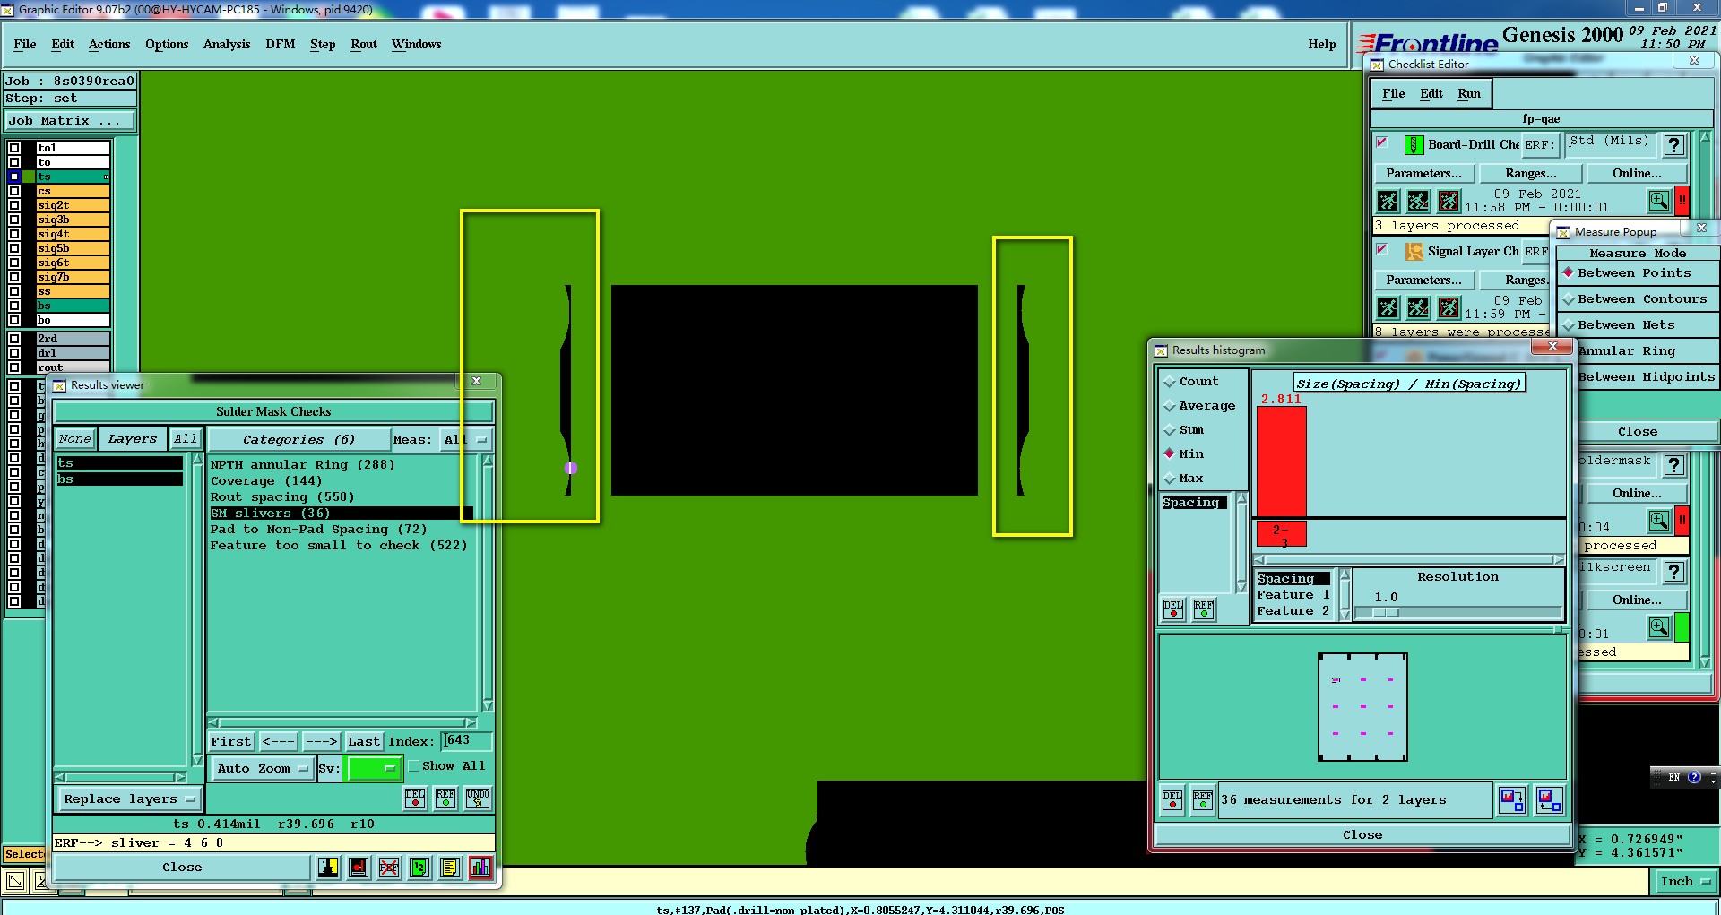The height and width of the screenshot is (915, 1721).
Task: Select Sum radio in histogram
Action: click(x=1170, y=430)
